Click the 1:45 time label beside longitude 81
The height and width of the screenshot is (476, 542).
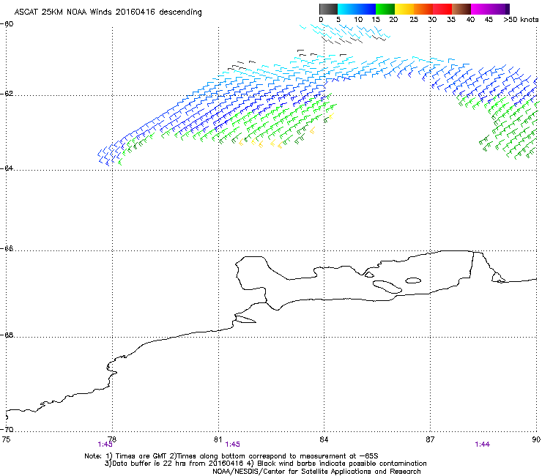coord(232,445)
